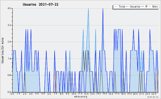Viewport: 161px width, 99px height.
Task: Click the '19 h' x-axis label
Action: coord(129,94)
